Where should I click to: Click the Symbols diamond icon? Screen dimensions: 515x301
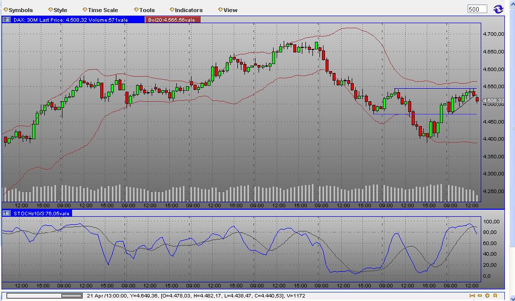coord(6,9)
